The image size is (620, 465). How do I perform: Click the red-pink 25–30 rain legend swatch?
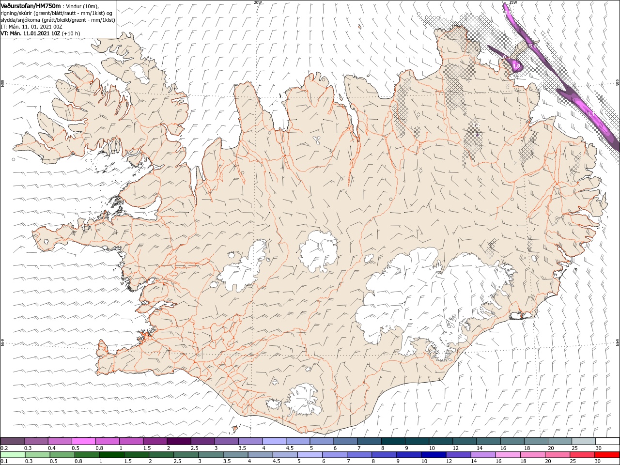point(582,455)
